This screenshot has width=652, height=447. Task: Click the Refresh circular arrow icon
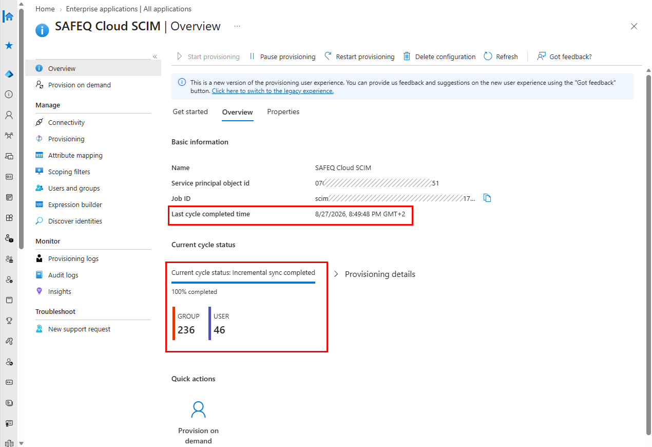coord(488,57)
